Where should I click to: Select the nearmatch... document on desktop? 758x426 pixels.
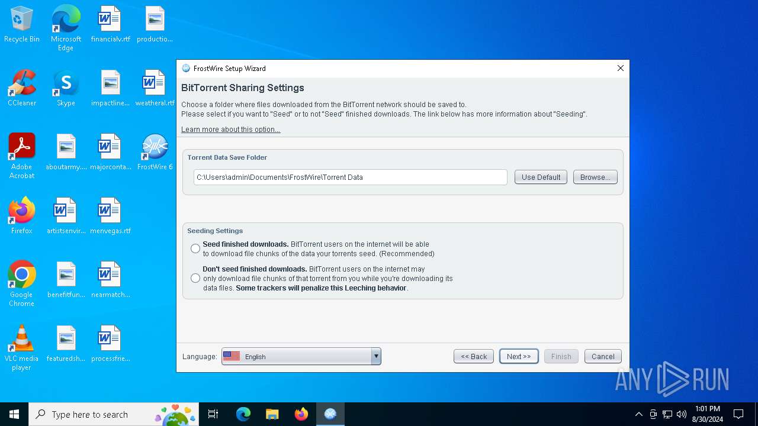click(x=110, y=280)
